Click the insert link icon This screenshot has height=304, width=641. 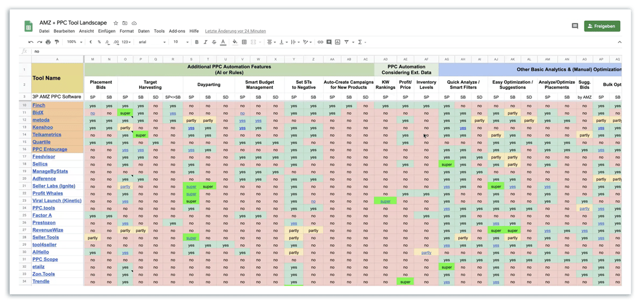[x=320, y=42]
